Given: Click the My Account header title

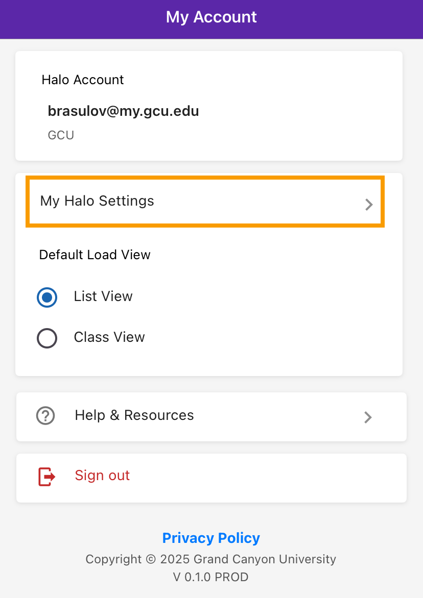Looking at the screenshot, I should coord(211,17).
